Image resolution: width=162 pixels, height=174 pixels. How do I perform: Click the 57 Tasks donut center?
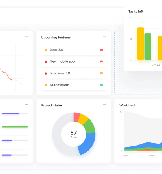point(74,134)
